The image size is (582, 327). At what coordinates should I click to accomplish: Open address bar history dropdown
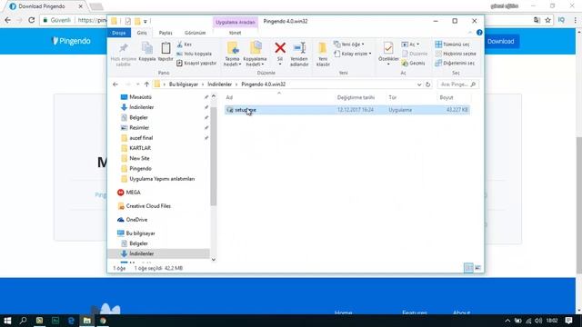[x=419, y=84]
